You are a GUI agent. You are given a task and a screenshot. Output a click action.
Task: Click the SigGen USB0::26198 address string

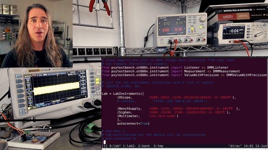pyautogui.click(x=188, y=112)
